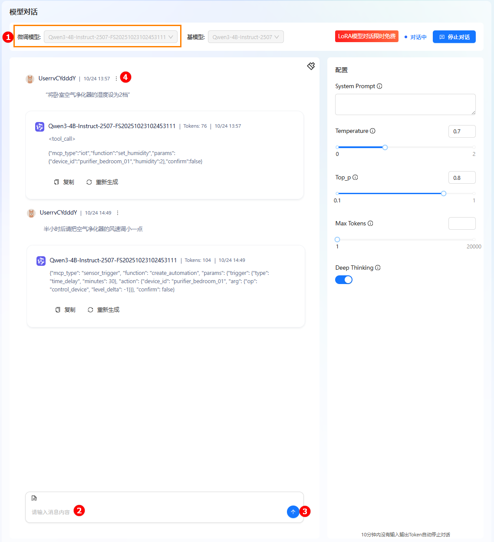Click the Temperature info icon

tap(372, 131)
